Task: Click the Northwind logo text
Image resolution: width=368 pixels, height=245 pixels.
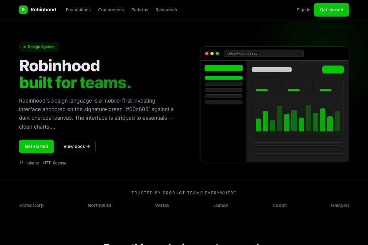Action: (x=99, y=205)
